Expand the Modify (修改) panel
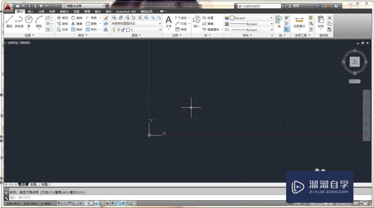This screenshot has height=208, width=374. pos(83,35)
